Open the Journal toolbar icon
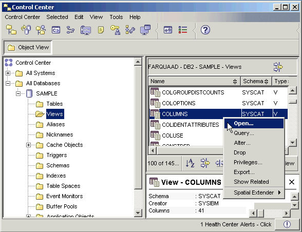302x232 pixels. 101,30
